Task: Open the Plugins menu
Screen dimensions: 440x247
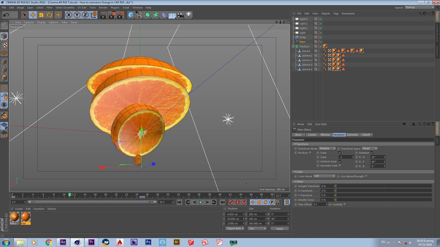Action: point(115,8)
